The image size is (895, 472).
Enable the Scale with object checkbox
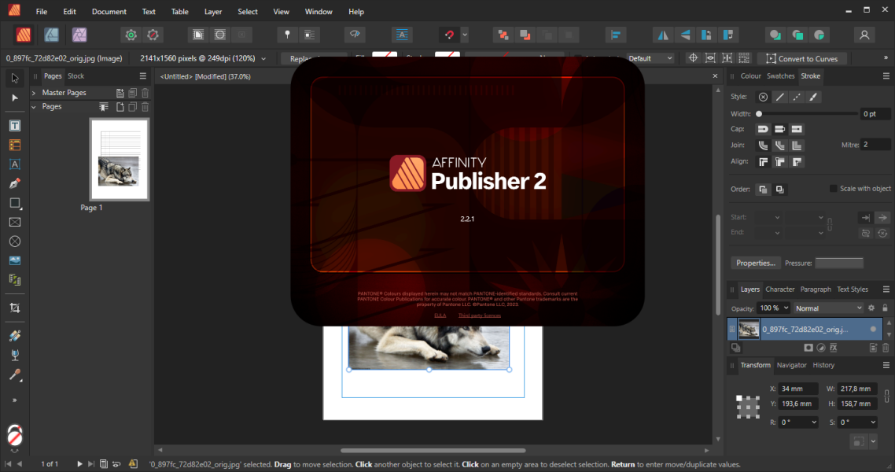833,189
